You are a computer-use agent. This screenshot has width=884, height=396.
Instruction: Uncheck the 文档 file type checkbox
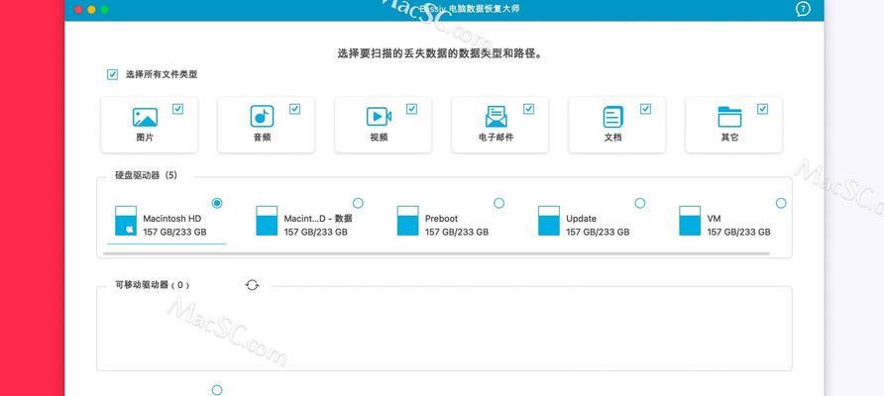pos(645,109)
